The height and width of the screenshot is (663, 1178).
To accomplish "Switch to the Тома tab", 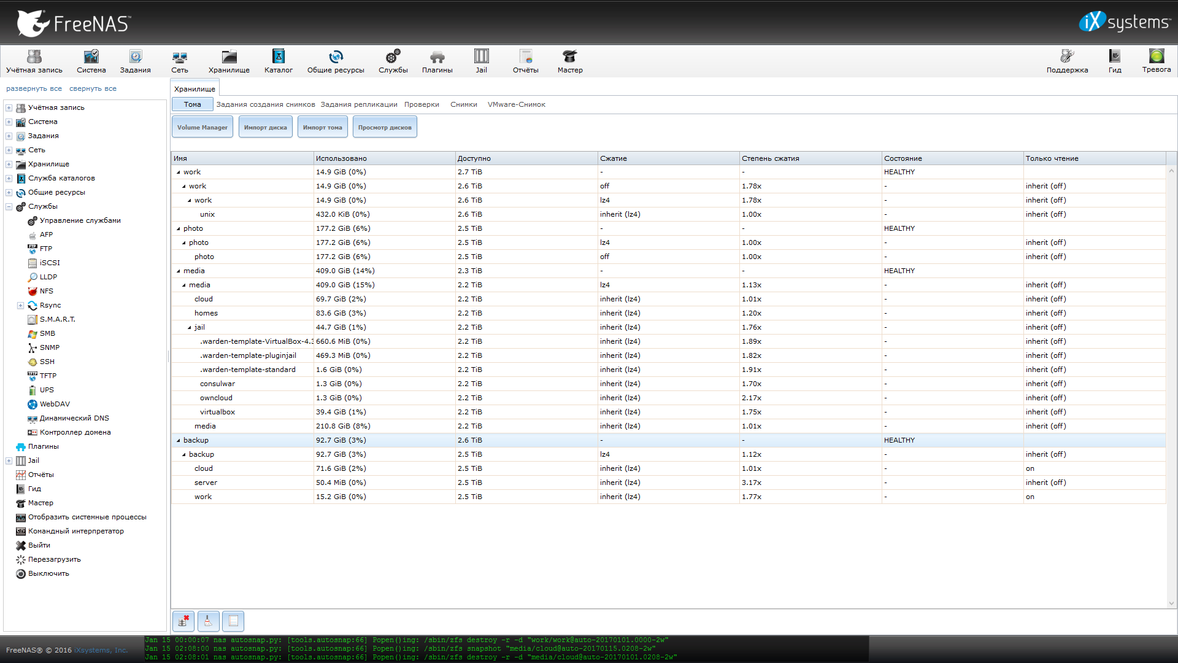I will tap(193, 104).
